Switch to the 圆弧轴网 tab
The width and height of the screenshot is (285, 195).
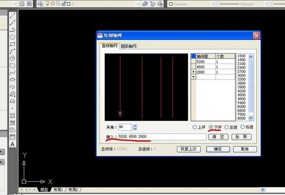pos(129,46)
